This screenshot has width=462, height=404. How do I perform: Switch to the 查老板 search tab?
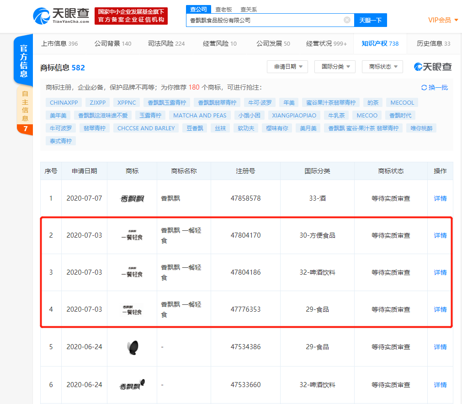(x=223, y=9)
